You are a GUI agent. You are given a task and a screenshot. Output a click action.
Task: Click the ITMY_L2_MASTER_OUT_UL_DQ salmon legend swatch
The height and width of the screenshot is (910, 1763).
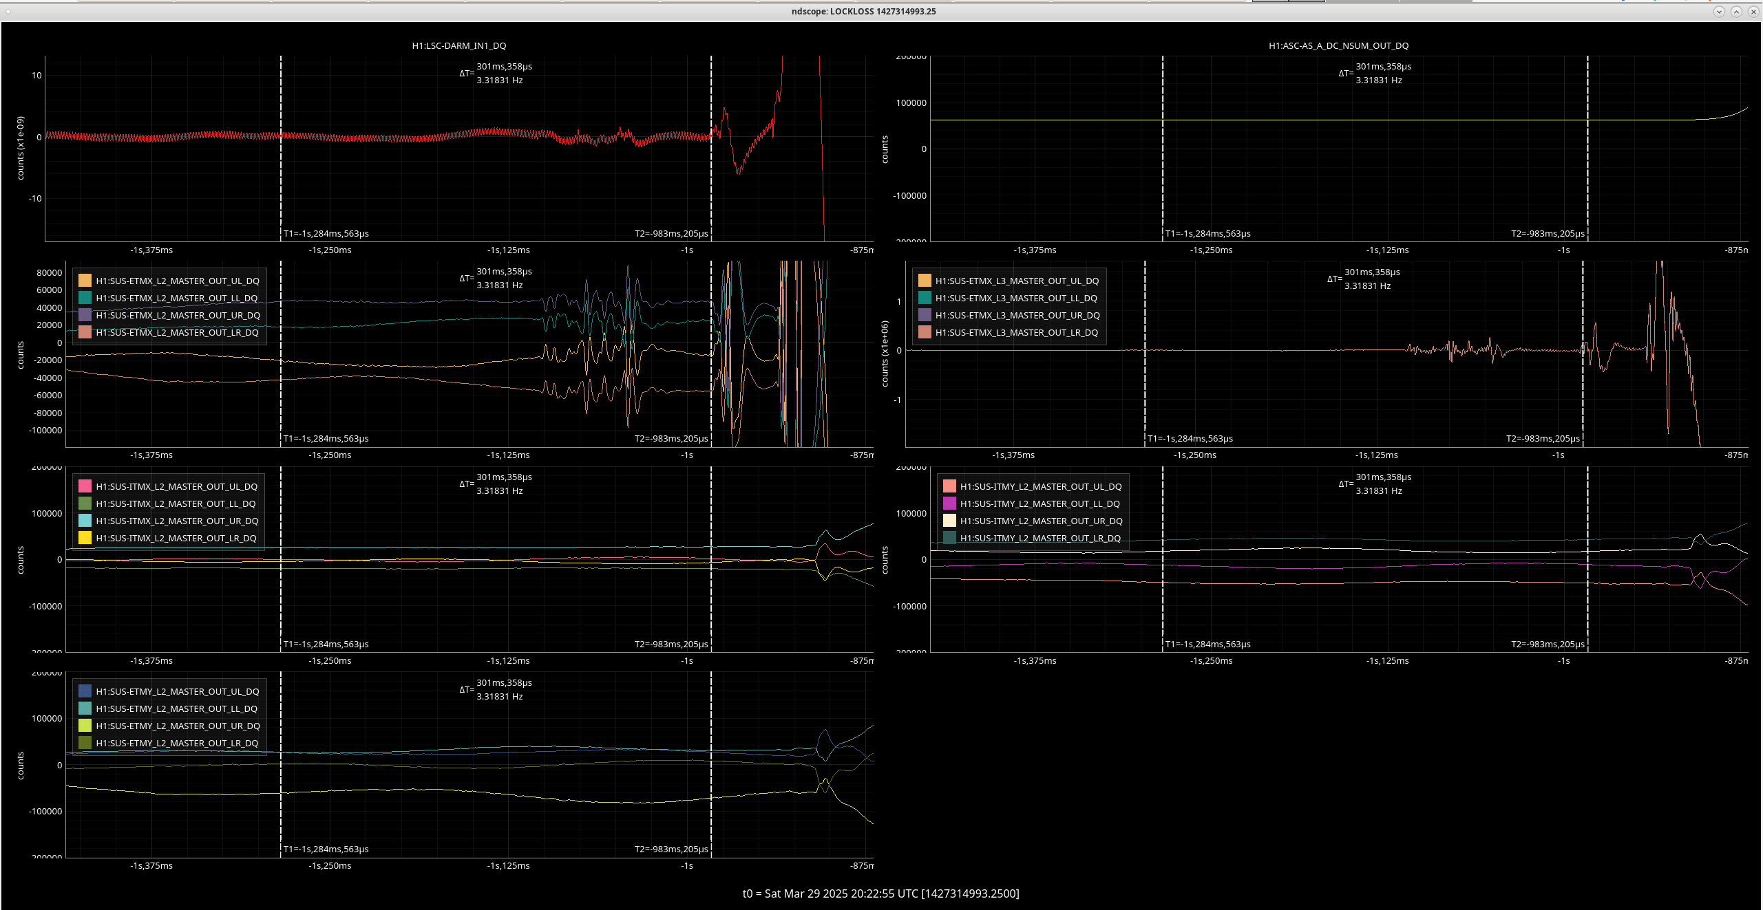(x=949, y=486)
